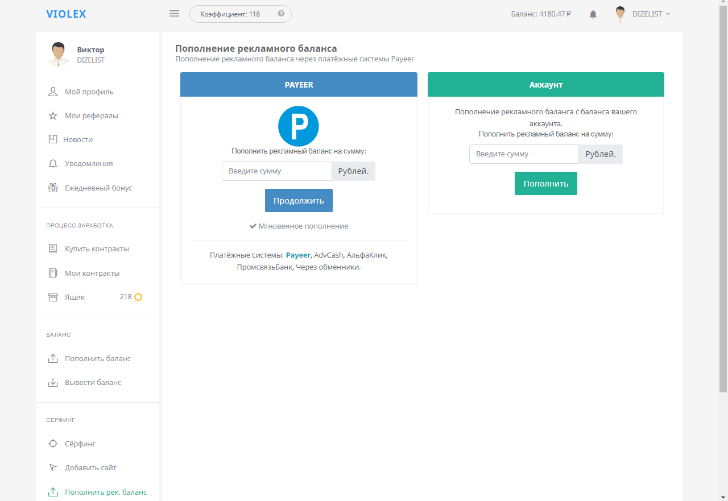Click the Аккаунт amount input field

tap(524, 154)
